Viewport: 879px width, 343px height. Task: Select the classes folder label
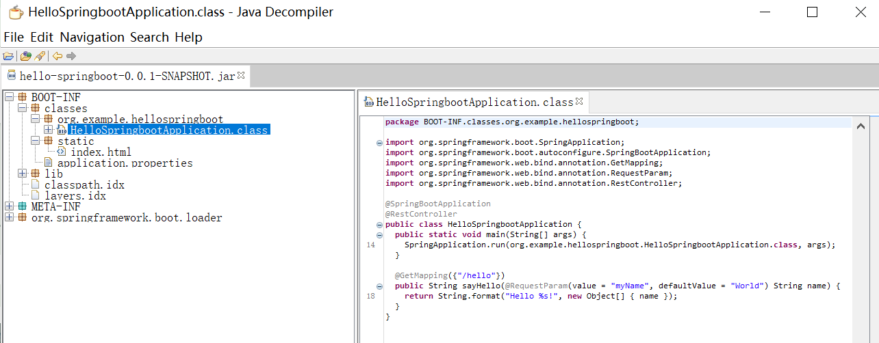pyautogui.click(x=66, y=109)
